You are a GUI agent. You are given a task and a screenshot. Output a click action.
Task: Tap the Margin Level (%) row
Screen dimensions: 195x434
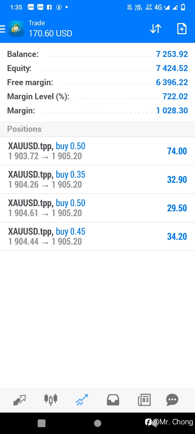coord(97,96)
